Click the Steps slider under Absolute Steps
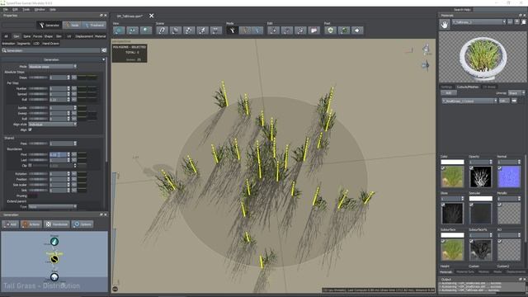528x297 pixels. pos(39,78)
